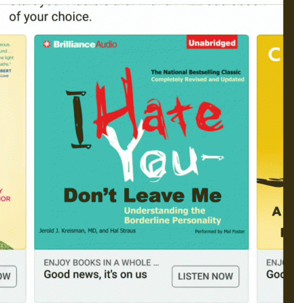Click Completely Revised and Updated text
Image resolution: width=294 pixels, height=303 pixels.
tap(198, 79)
